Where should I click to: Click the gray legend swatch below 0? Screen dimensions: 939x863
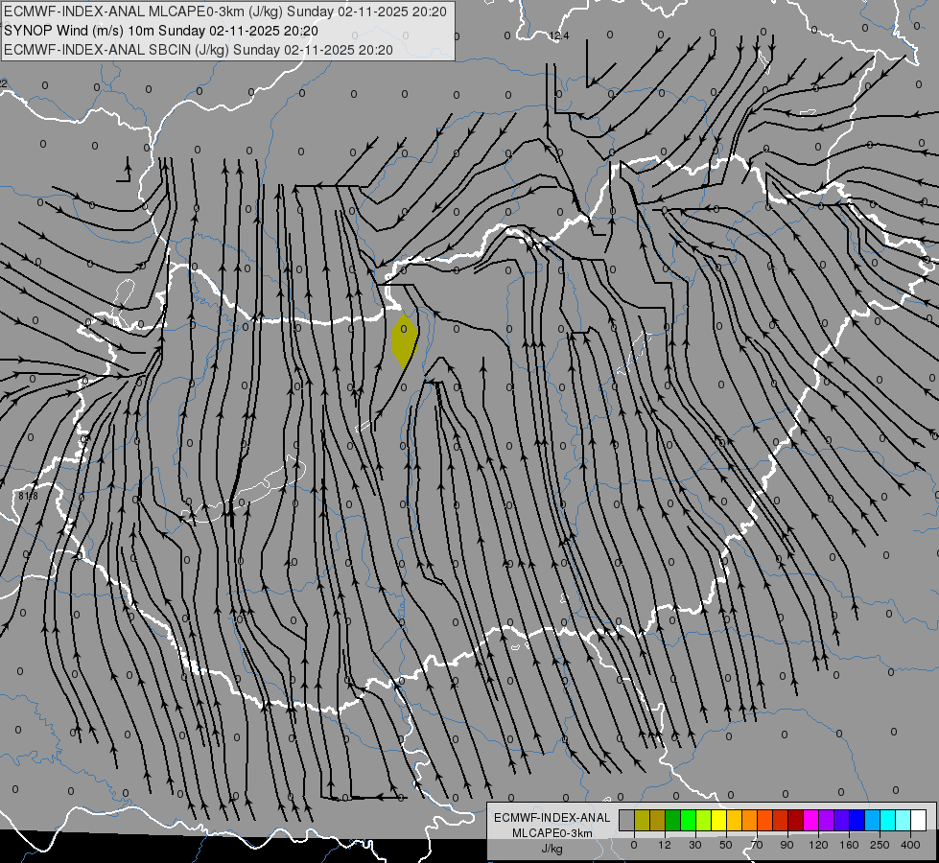[627, 820]
